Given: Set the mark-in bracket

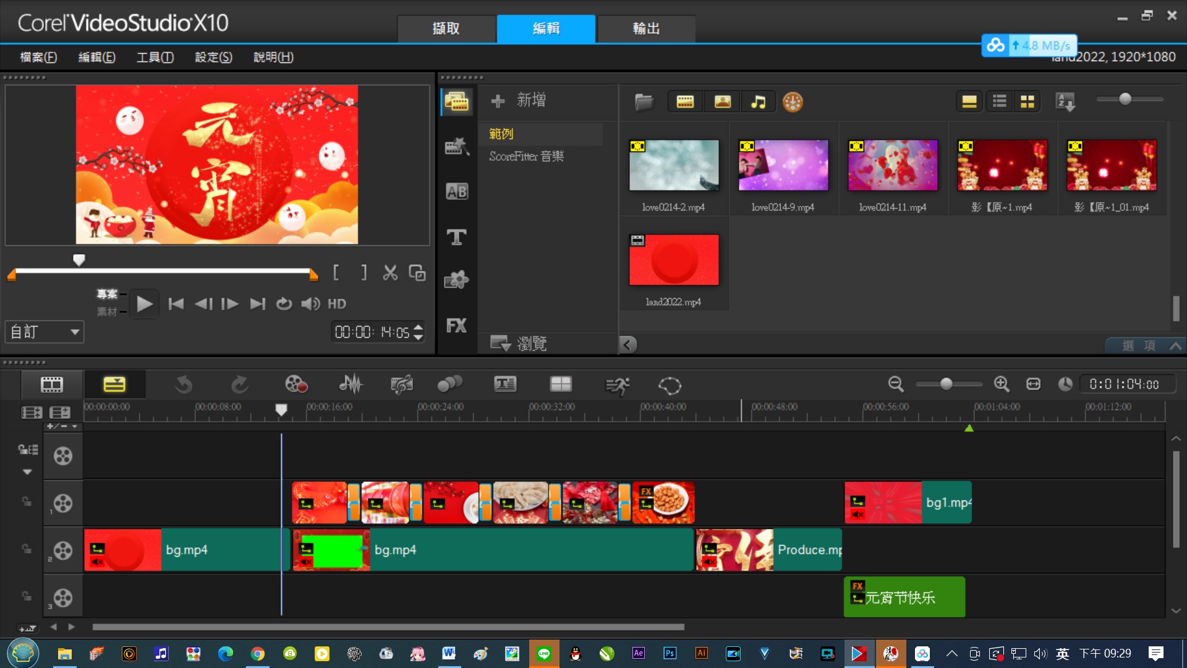Looking at the screenshot, I should pos(336,273).
